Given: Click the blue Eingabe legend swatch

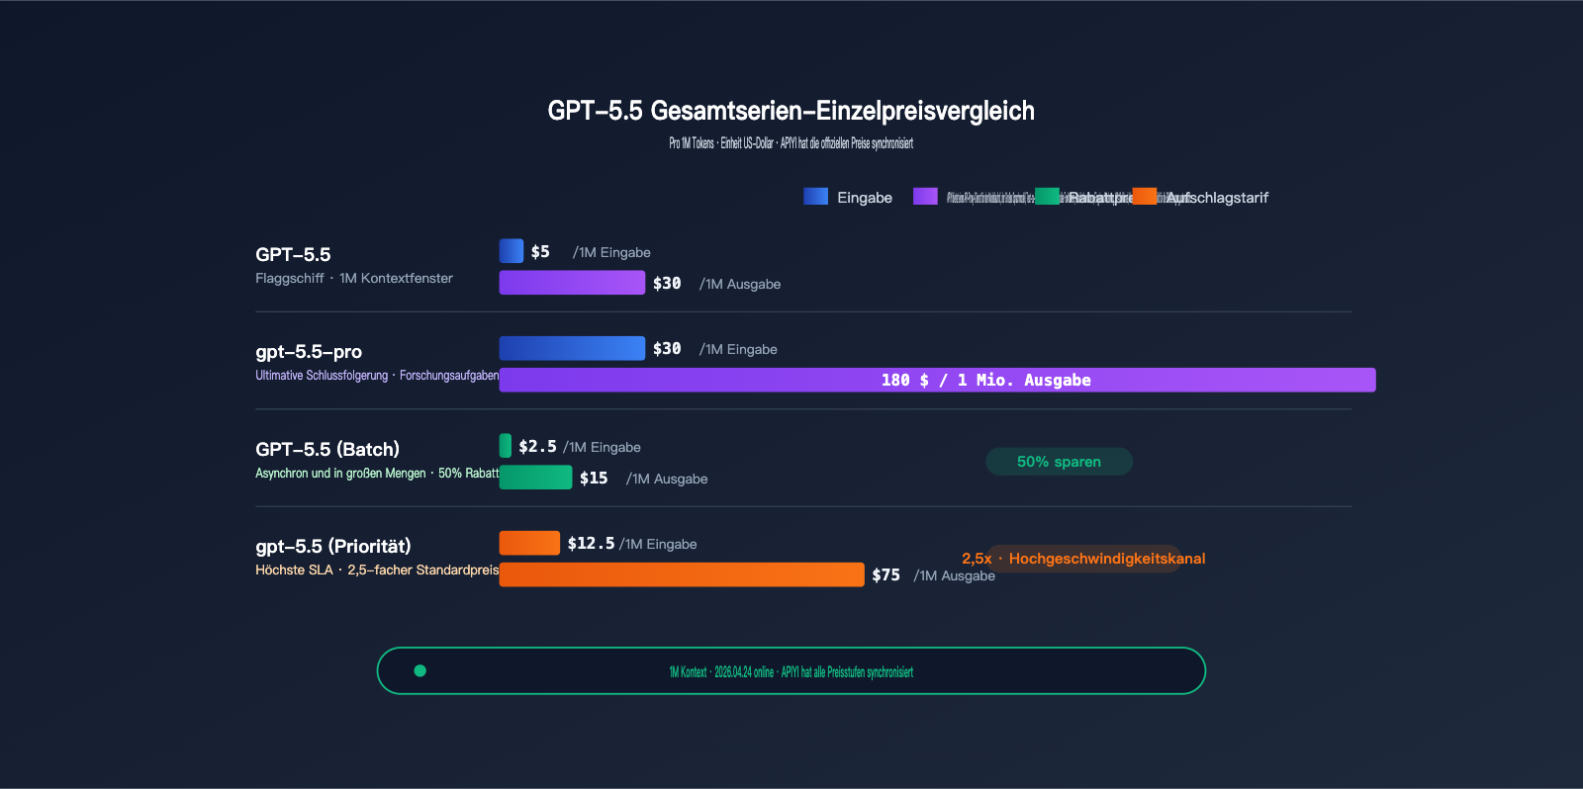Looking at the screenshot, I should [x=815, y=196].
